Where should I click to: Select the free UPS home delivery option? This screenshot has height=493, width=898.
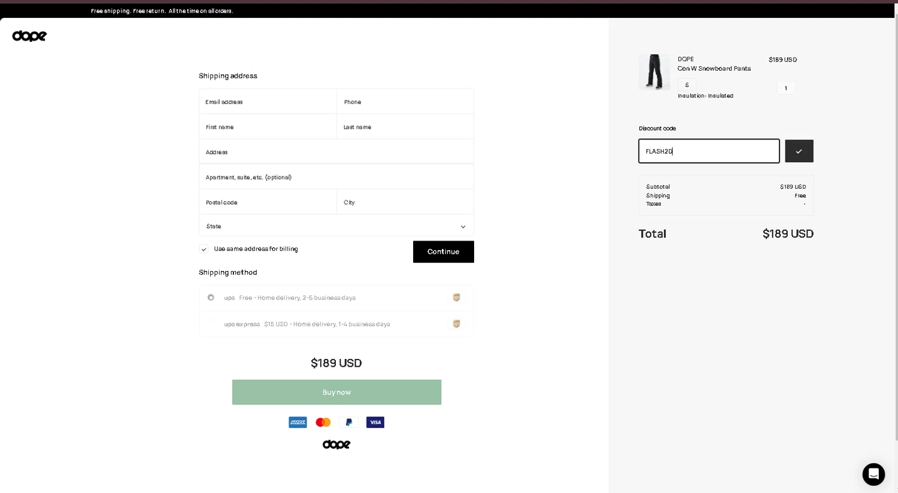[x=211, y=297]
